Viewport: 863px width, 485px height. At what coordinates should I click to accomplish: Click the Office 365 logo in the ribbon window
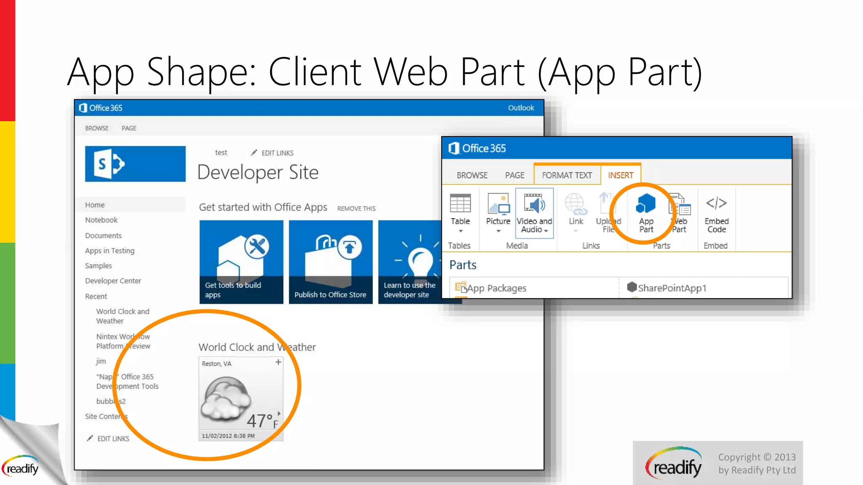[x=477, y=148]
